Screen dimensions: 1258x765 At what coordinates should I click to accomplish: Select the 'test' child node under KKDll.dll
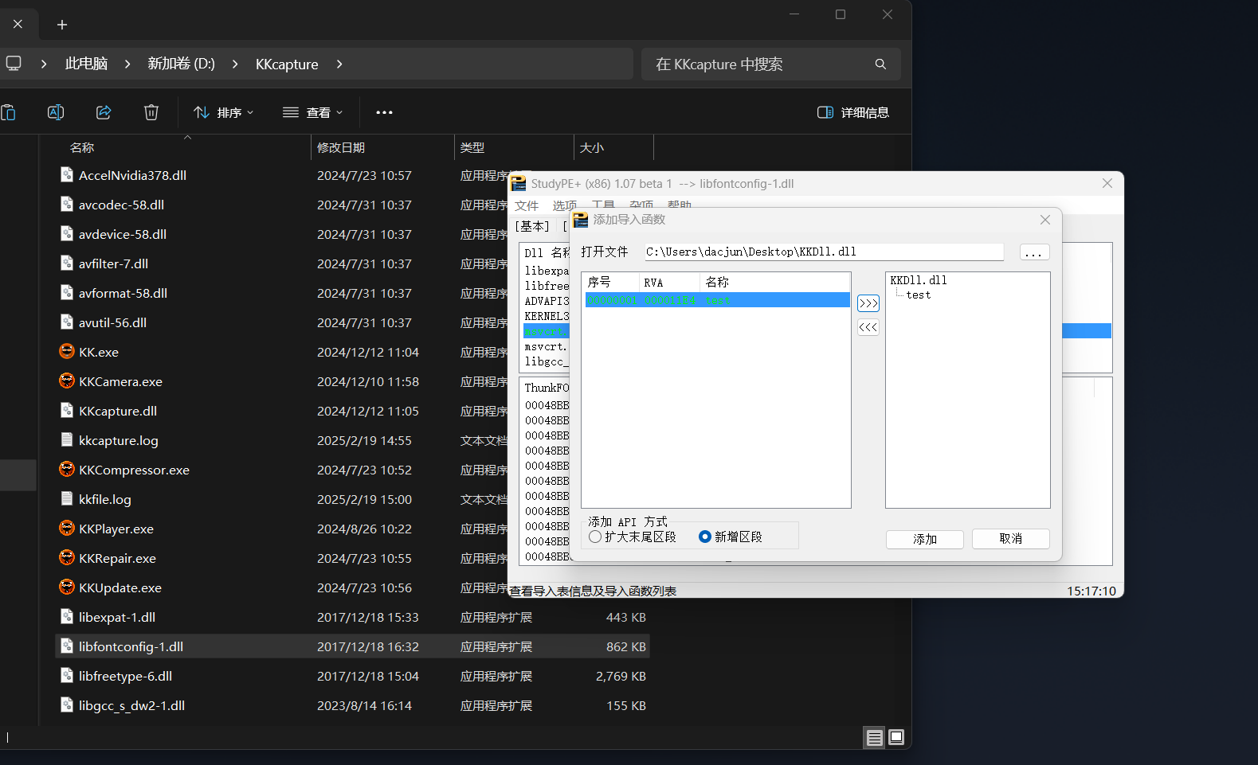click(919, 295)
